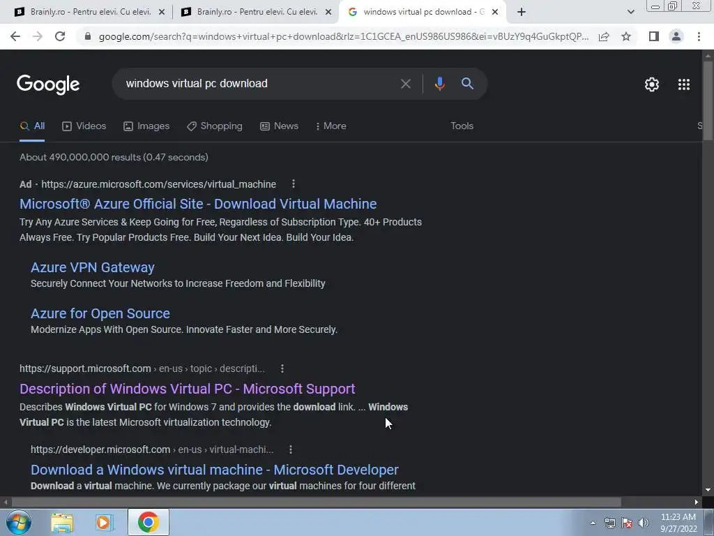
Task: Open the Chrome profile avatar
Action: click(676, 36)
